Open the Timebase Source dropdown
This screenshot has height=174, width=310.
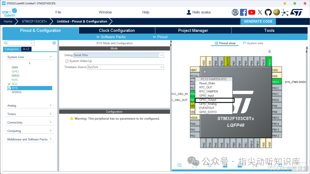click(x=125, y=67)
